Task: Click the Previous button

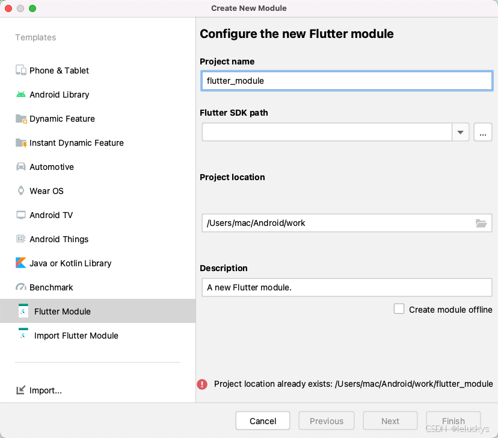Action: (327, 421)
